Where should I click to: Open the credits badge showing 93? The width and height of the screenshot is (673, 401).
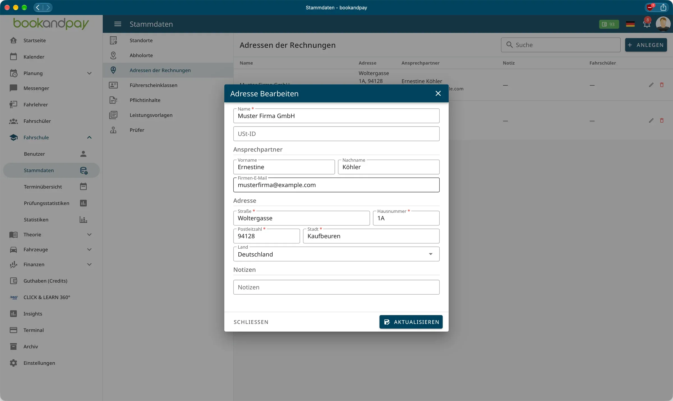point(609,24)
